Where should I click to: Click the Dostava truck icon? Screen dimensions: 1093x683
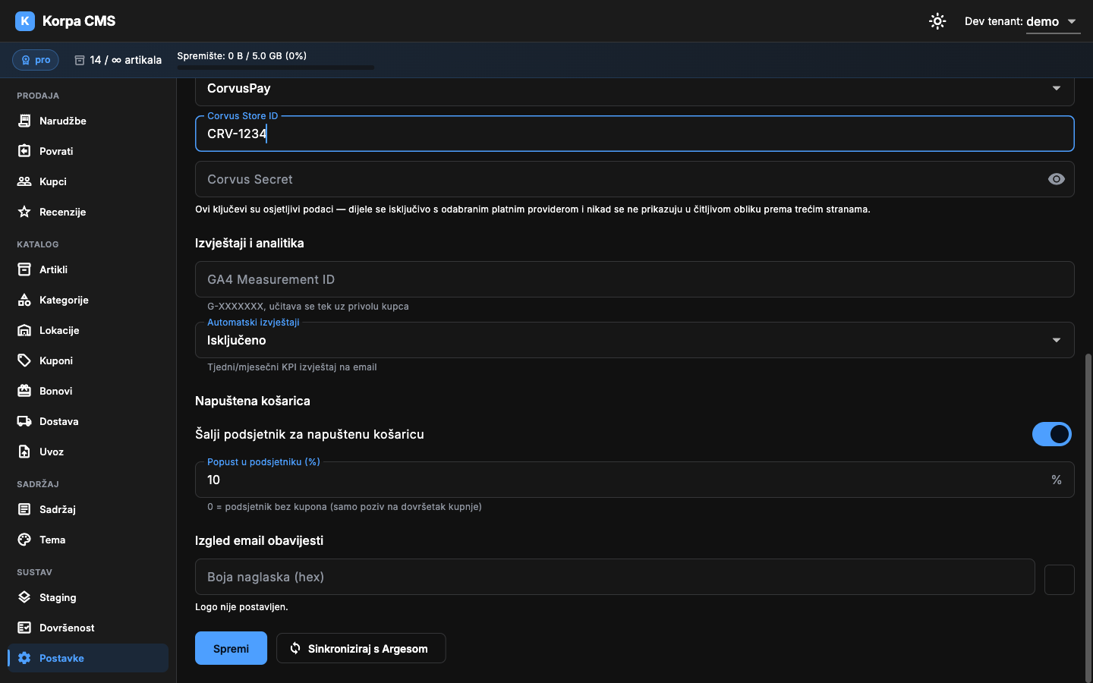click(24, 421)
